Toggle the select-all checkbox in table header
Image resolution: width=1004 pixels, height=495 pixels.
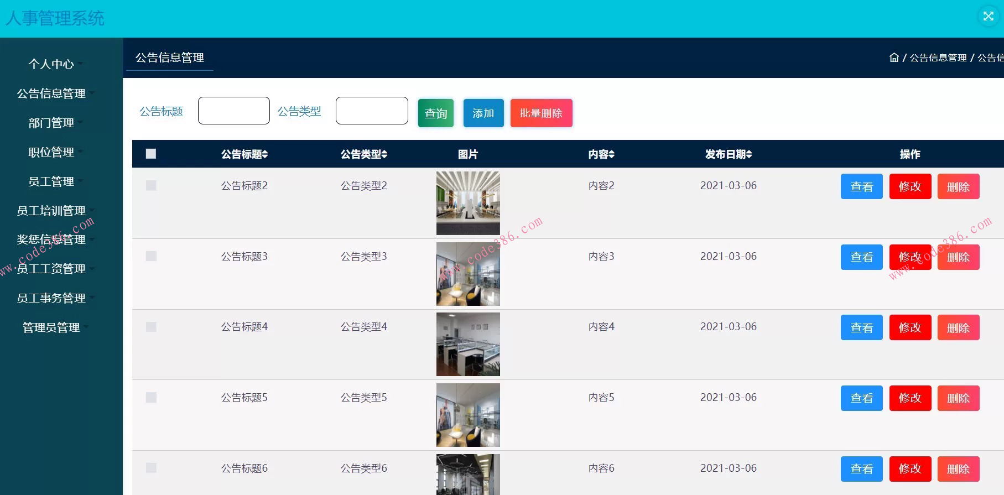point(151,154)
